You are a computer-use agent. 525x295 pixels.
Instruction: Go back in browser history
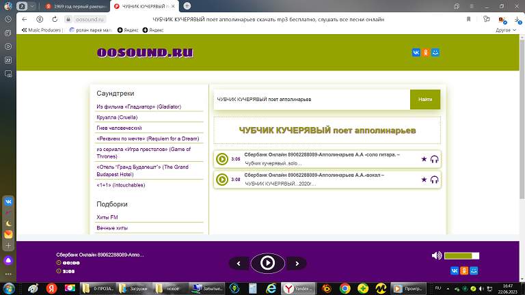point(25,19)
